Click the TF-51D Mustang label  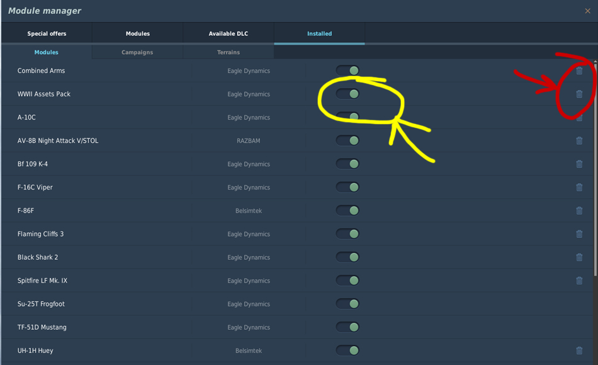point(42,327)
